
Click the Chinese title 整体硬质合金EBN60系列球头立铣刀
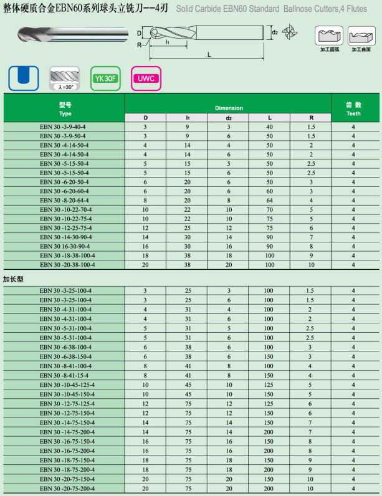(85, 8)
